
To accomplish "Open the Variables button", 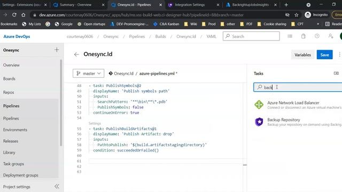I will pos(302,54).
